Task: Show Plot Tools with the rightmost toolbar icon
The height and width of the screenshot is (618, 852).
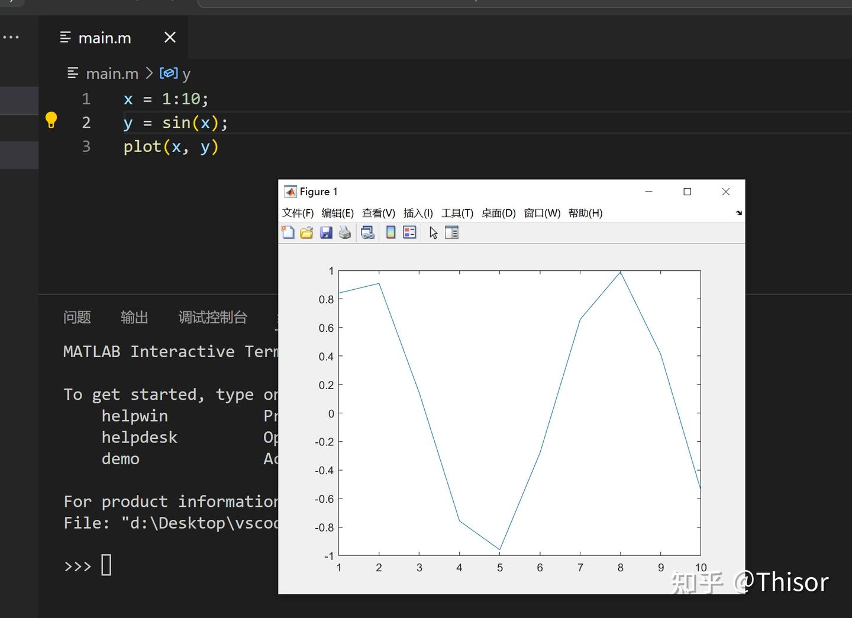Action: pos(452,232)
